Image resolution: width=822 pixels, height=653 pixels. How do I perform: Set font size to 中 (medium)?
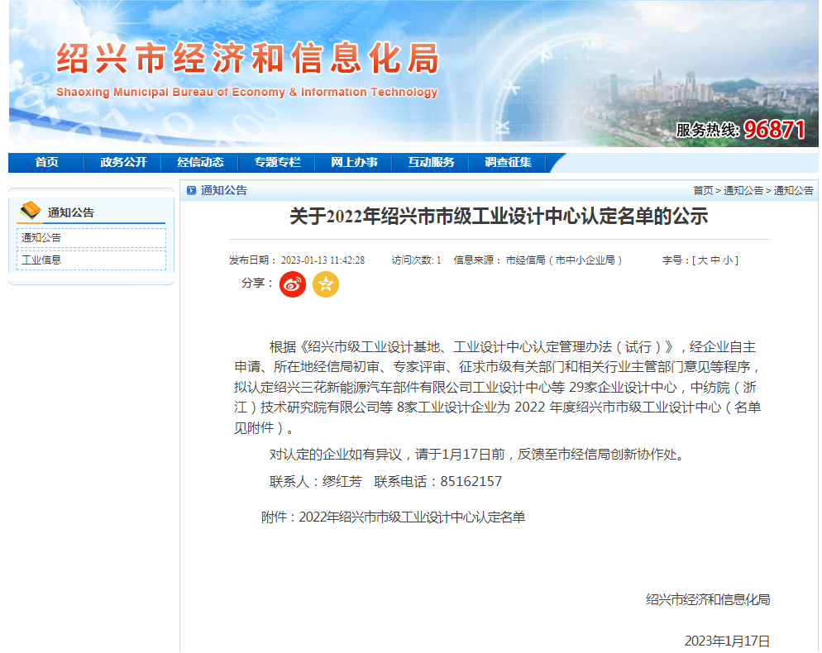pyautogui.click(x=714, y=260)
